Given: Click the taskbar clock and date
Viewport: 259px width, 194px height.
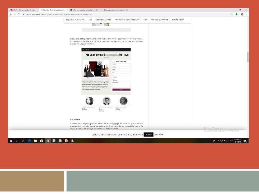Looking at the screenshot, I should tap(237, 141).
